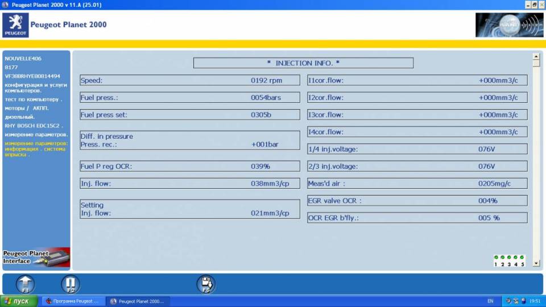Click the 19:51 system tray clock
Viewport: 546px width, 307px height.
[535, 301]
